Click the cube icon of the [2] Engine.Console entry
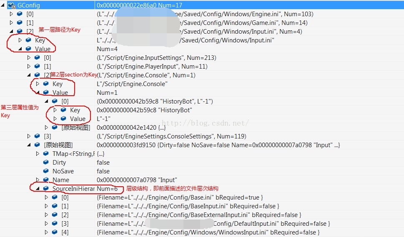The width and height of the screenshot is (404, 237). pos(38,75)
